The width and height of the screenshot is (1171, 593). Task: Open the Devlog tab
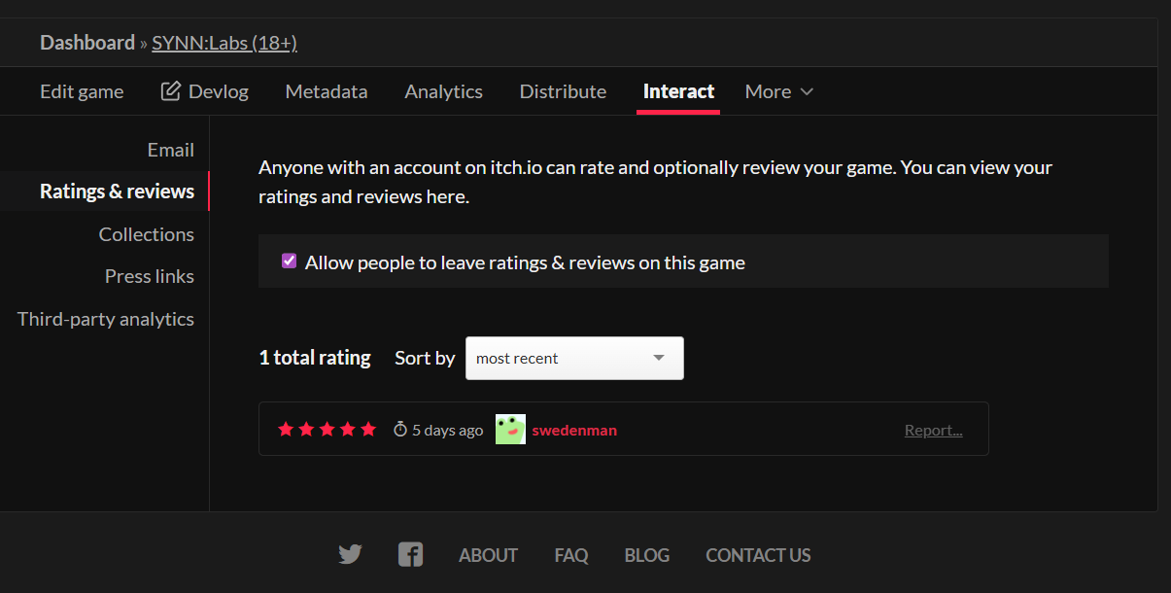coord(205,91)
